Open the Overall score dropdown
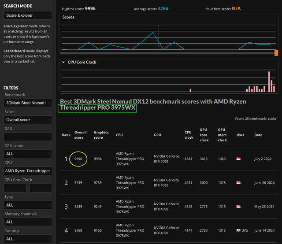The image size is (282, 244). pyautogui.click(x=28, y=120)
